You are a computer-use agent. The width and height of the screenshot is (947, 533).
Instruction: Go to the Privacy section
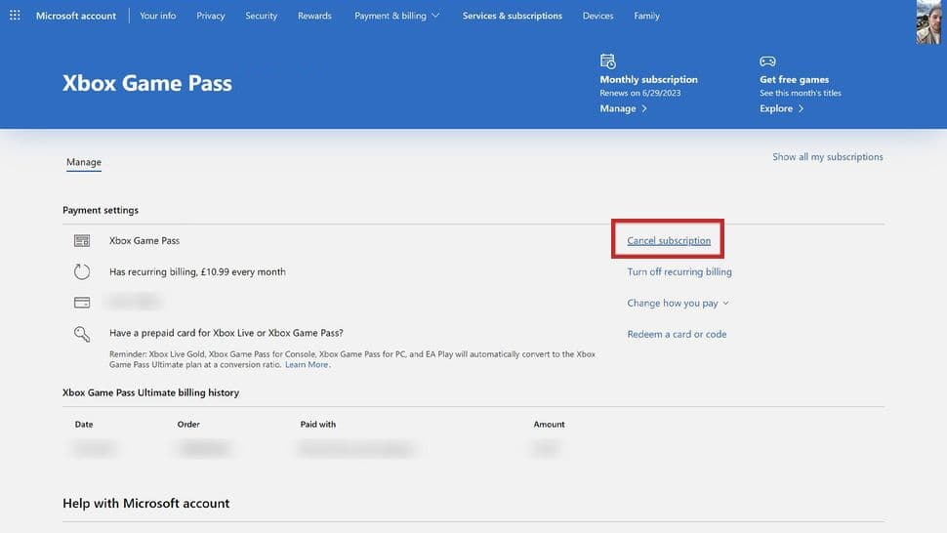tap(211, 16)
